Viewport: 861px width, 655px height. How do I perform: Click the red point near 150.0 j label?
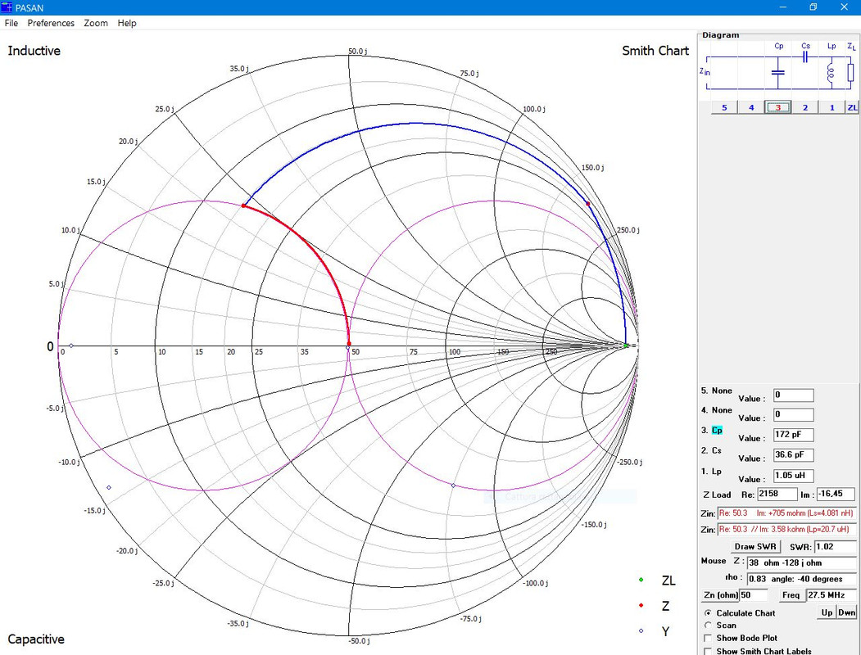587,204
